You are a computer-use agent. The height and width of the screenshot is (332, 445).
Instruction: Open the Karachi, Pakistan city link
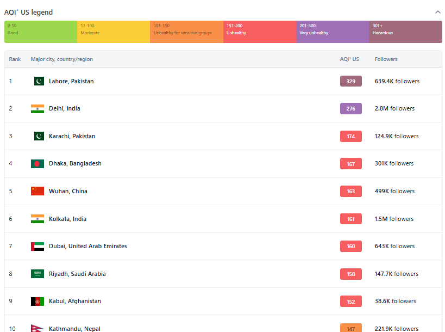coord(72,136)
